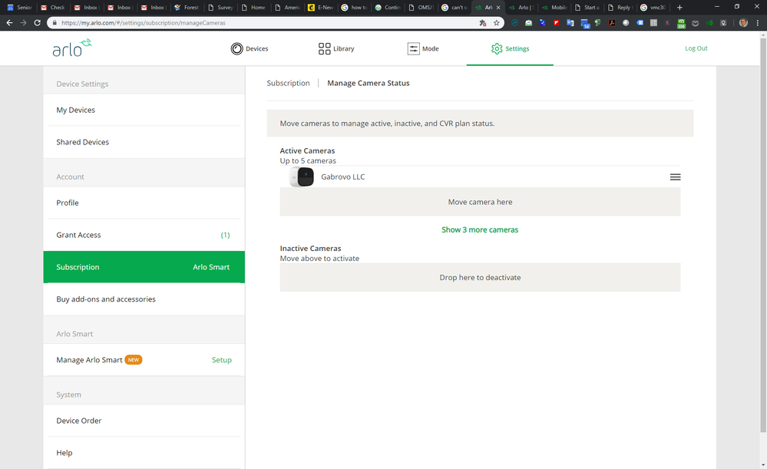
Task: Click the orange NEW badge
Action: tap(134, 359)
